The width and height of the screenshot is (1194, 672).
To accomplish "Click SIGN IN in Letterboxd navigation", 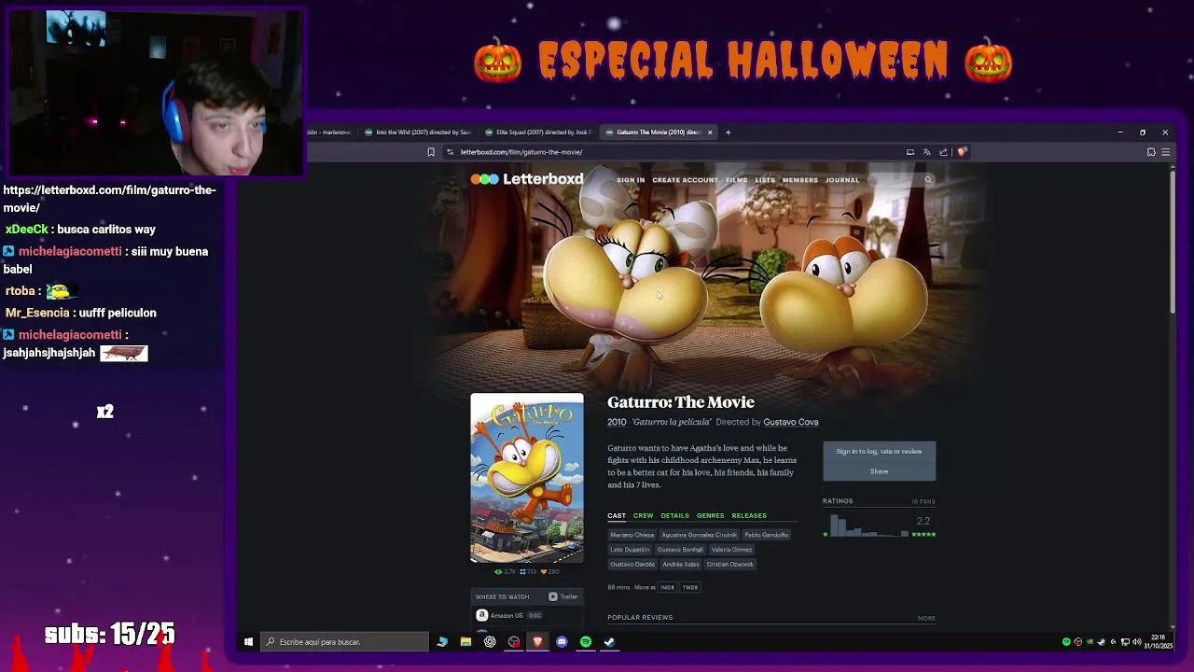I will (631, 180).
